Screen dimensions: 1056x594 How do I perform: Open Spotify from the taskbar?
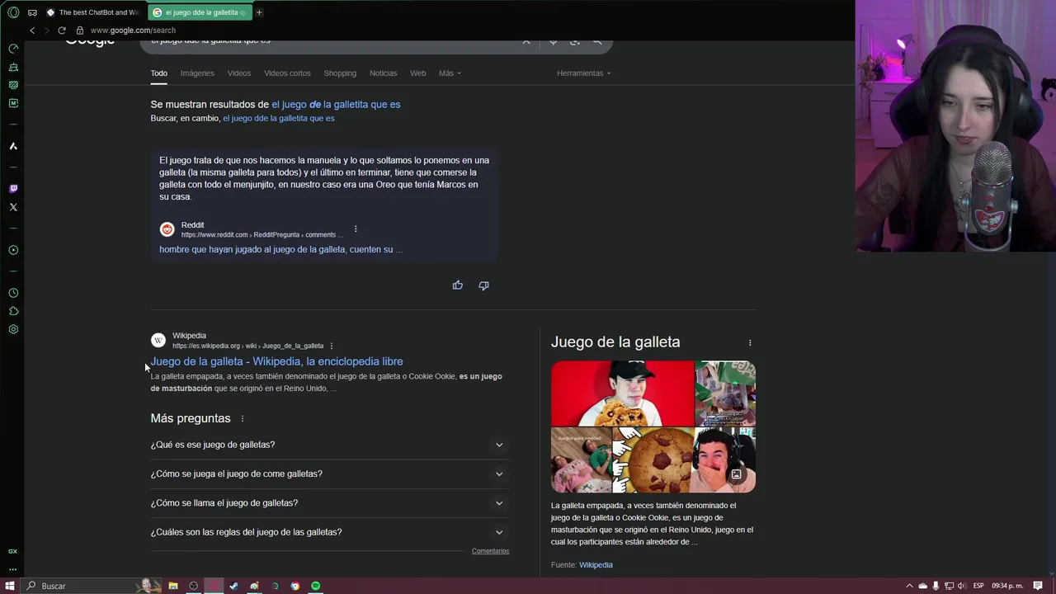[315, 586]
